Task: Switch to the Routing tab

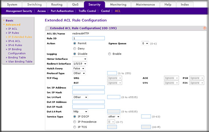Action: [57, 4]
